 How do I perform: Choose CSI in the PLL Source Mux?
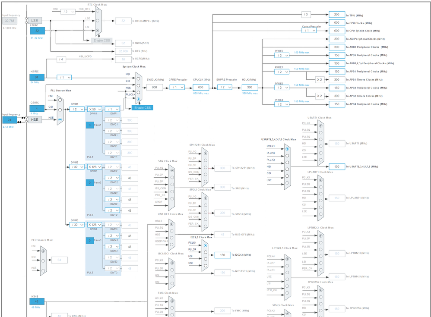point(60,110)
